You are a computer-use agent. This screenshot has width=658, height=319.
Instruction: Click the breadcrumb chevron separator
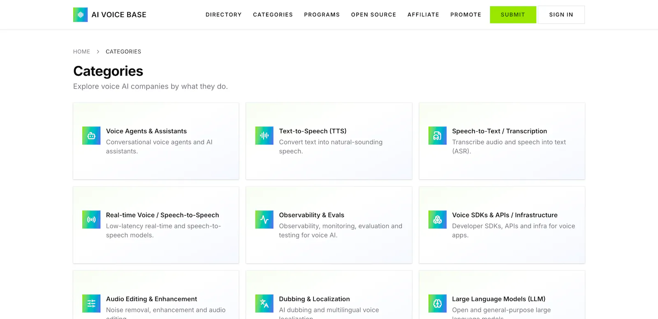pyautogui.click(x=98, y=52)
